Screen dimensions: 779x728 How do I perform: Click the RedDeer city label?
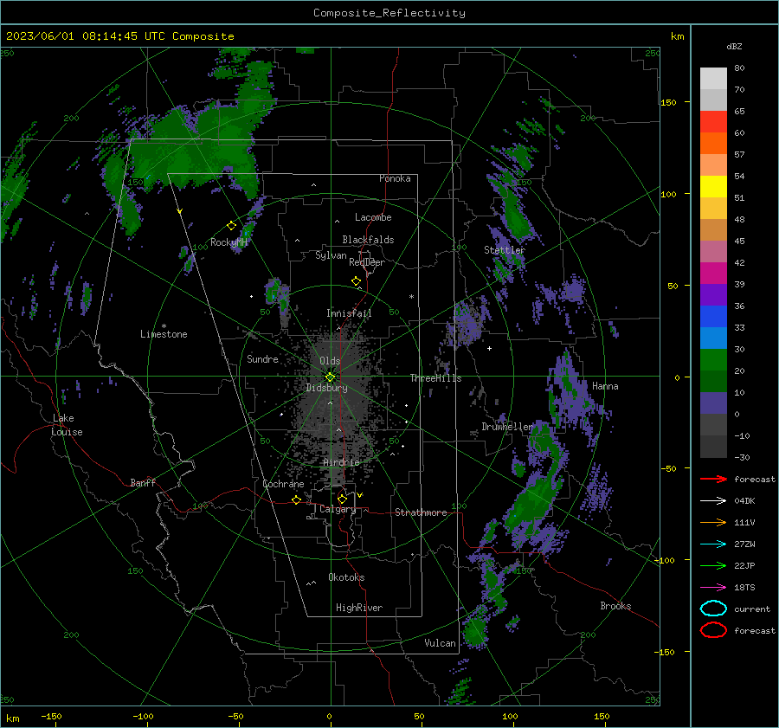(367, 262)
